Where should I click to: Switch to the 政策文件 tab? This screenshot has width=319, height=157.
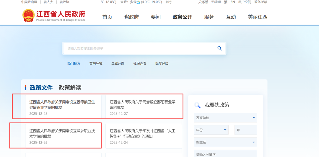point(41,88)
